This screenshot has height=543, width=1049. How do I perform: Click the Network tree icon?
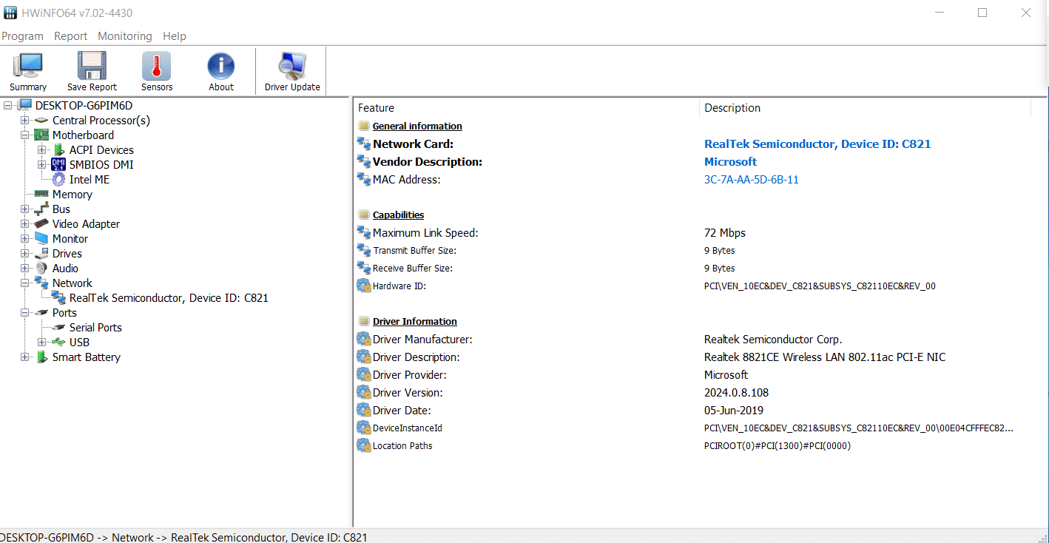[41, 283]
